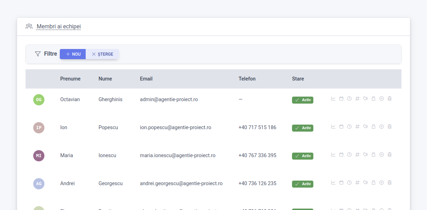The width and height of the screenshot is (427, 210).
Task: Toggle Ion Popescu's Activ status badge
Action: 303,128
